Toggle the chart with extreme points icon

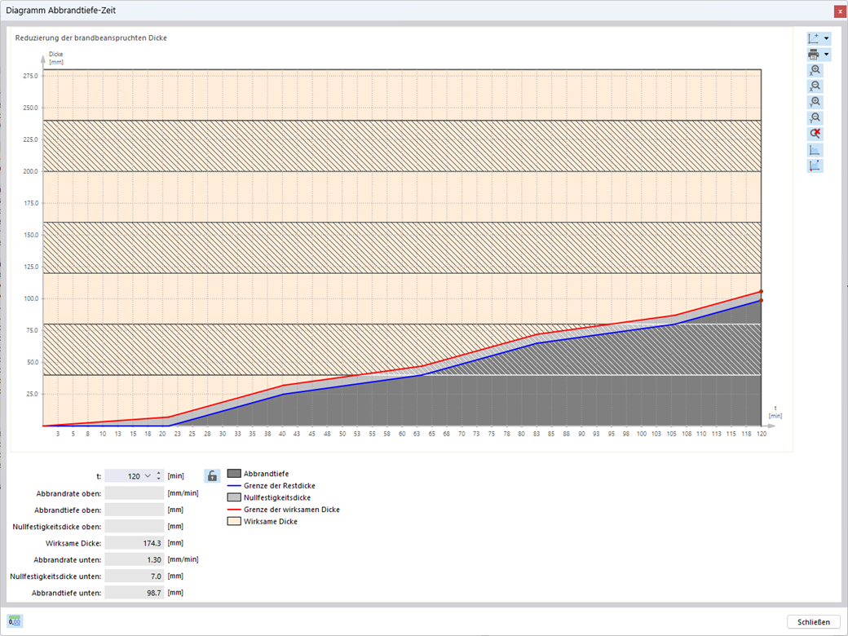(x=815, y=166)
